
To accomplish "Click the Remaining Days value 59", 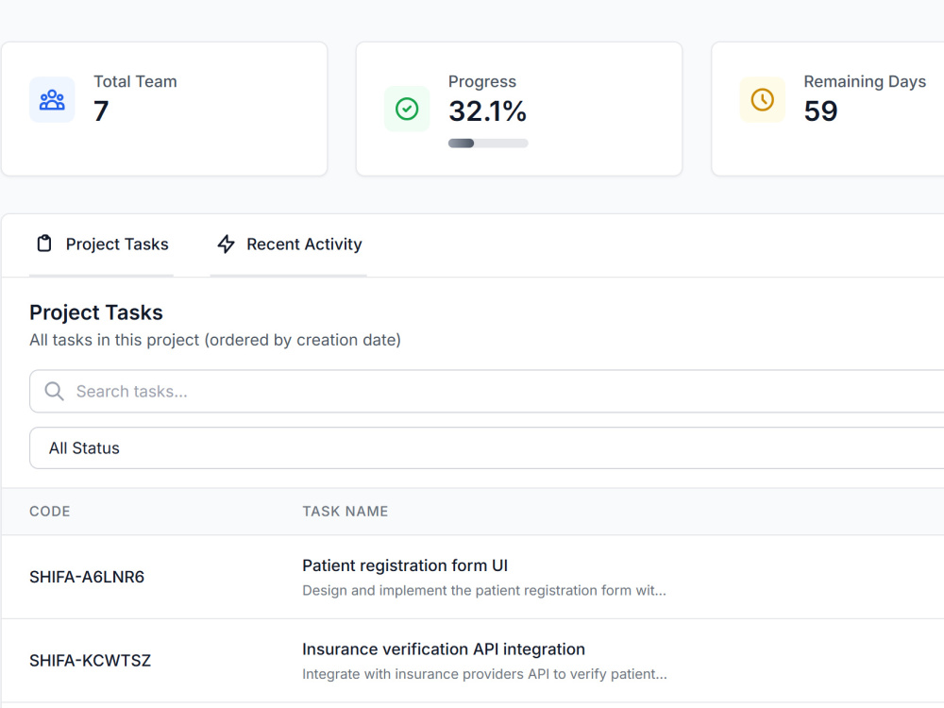I will 820,110.
